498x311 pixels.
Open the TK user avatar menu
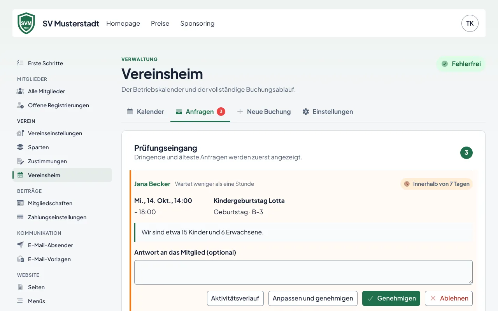pos(470,23)
